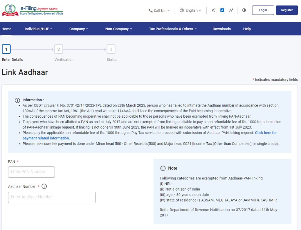Click 'age > 80 years as on date' line
The height and width of the screenshot is (230, 301).
[185, 195]
